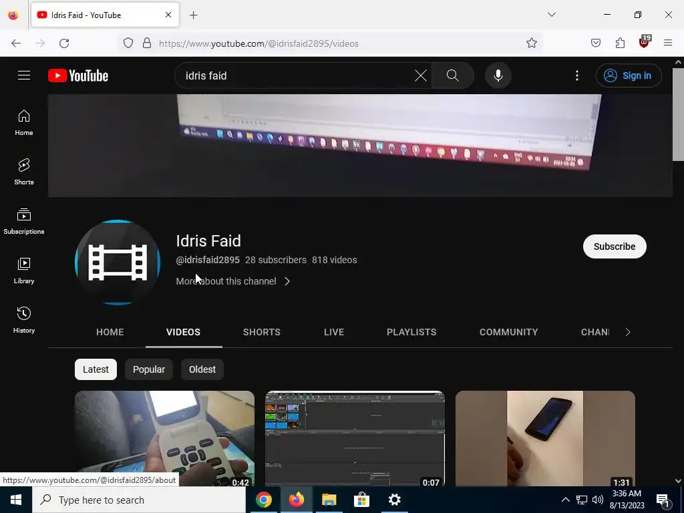Switch to the PLAYLISTS channel tab
The image size is (684, 513).
tap(411, 332)
